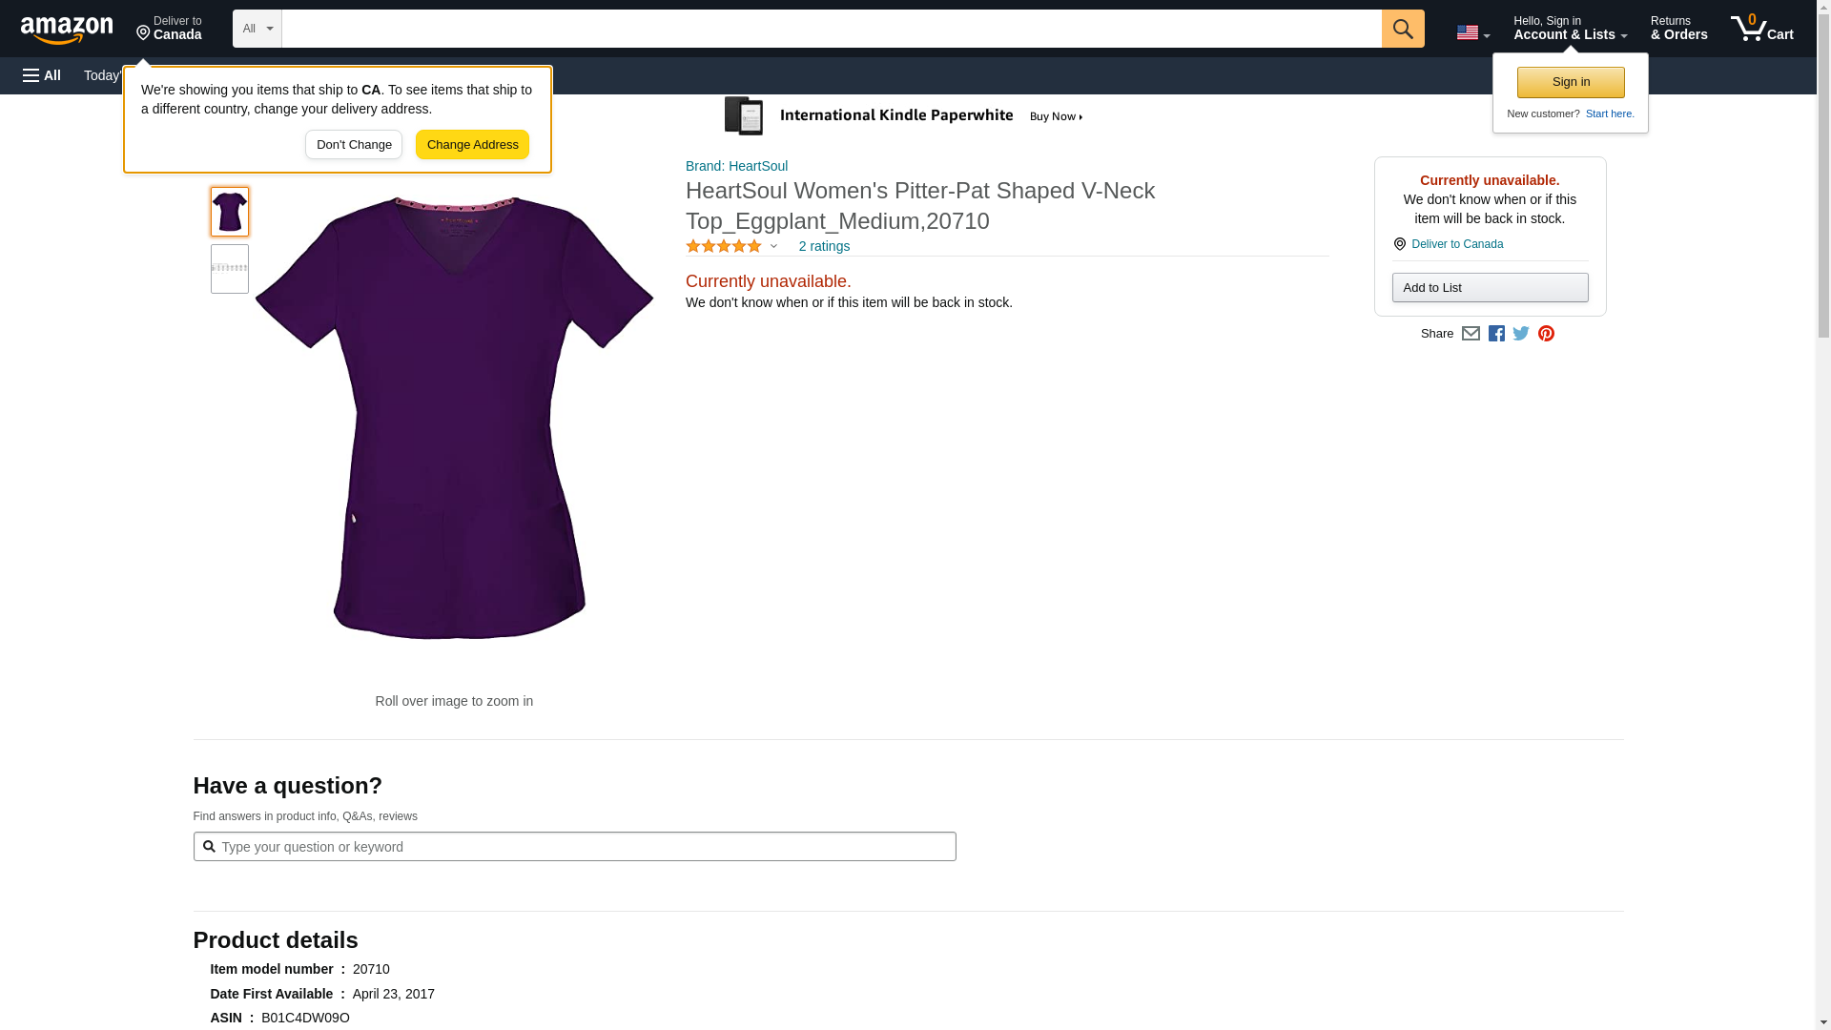Click the Don't Change button
The width and height of the screenshot is (1831, 1030).
pyautogui.click(x=354, y=145)
